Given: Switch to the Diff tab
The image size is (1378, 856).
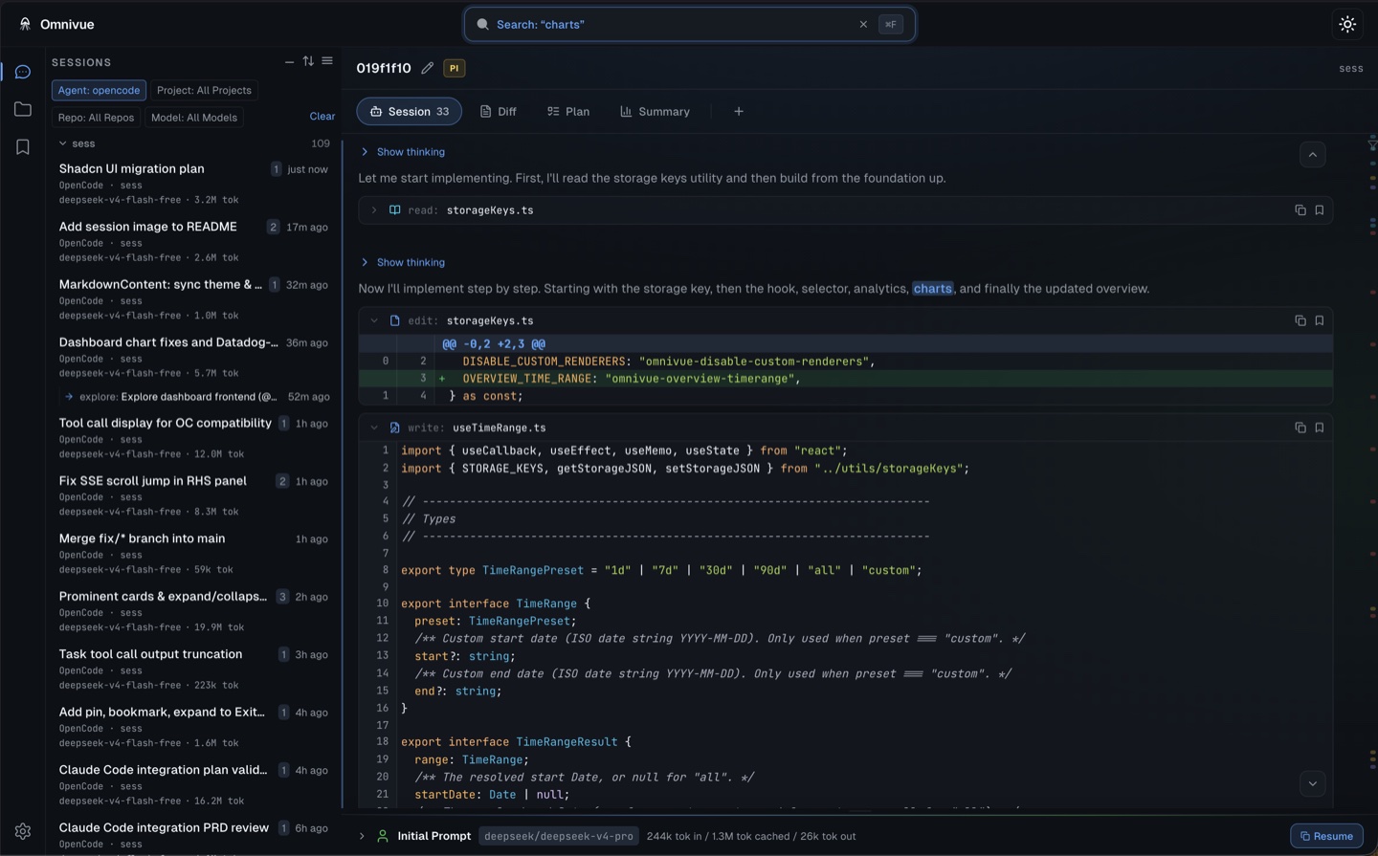Looking at the screenshot, I should pos(498,111).
